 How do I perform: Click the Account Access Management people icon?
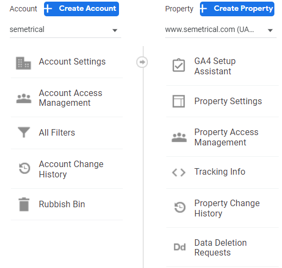point(24,98)
